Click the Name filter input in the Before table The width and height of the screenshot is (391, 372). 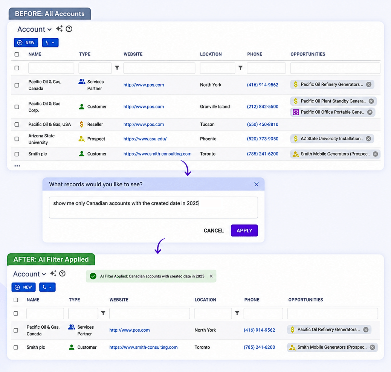[51, 68]
